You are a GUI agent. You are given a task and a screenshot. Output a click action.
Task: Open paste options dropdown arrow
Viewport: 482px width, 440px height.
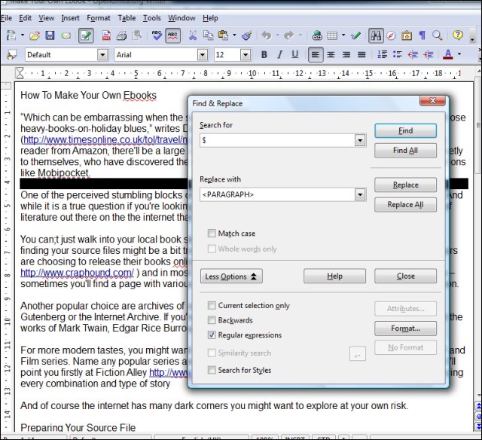(234, 35)
